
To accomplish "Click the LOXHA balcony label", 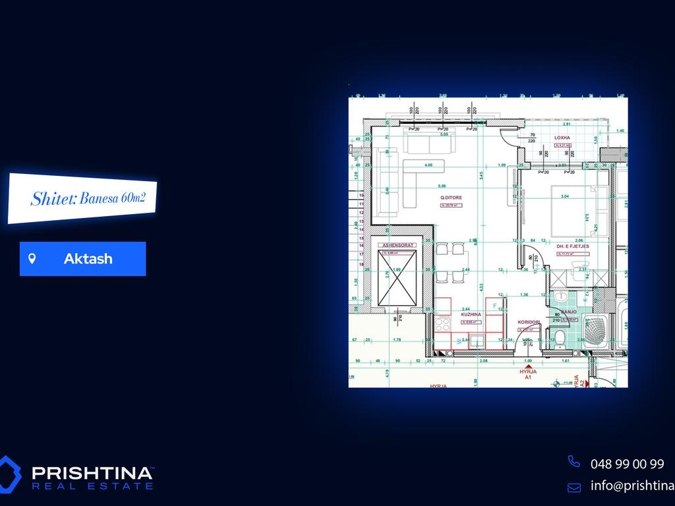I will tap(562, 137).
